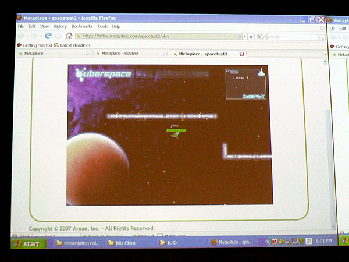Viewport: 349px width, 262px height.
Task: Click the third system tray icon
Action: (288, 241)
